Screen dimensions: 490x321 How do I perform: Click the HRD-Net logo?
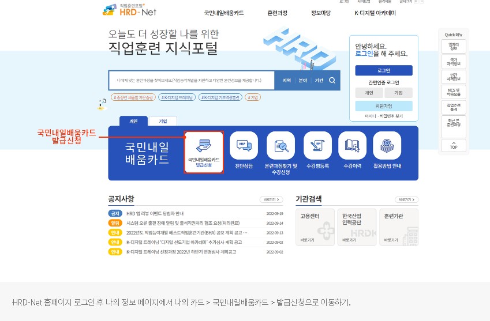129,10
